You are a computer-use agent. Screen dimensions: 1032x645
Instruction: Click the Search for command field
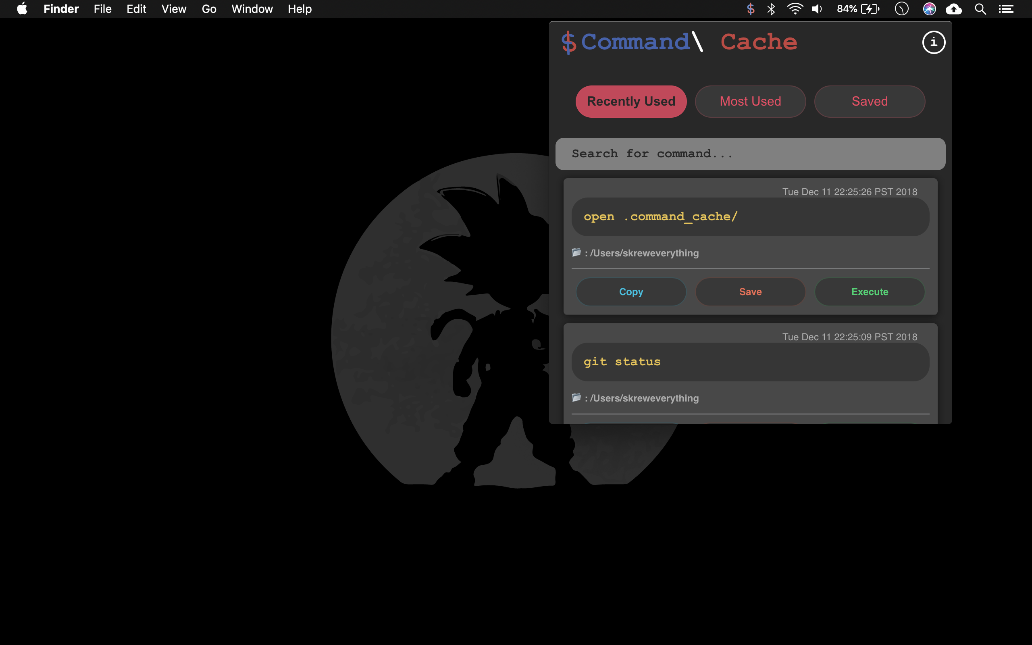point(750,154)
